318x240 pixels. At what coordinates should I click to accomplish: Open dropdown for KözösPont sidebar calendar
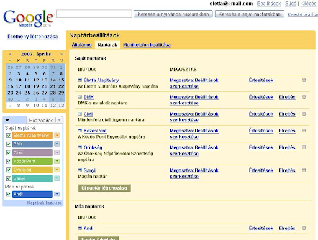click(57, 161)
